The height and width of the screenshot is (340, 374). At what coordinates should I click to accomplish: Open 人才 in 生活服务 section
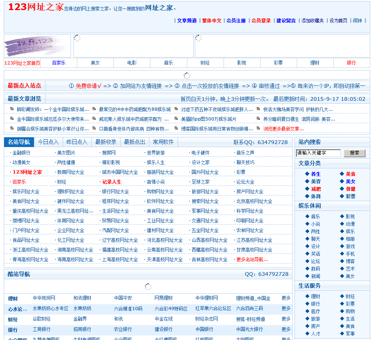315,334
